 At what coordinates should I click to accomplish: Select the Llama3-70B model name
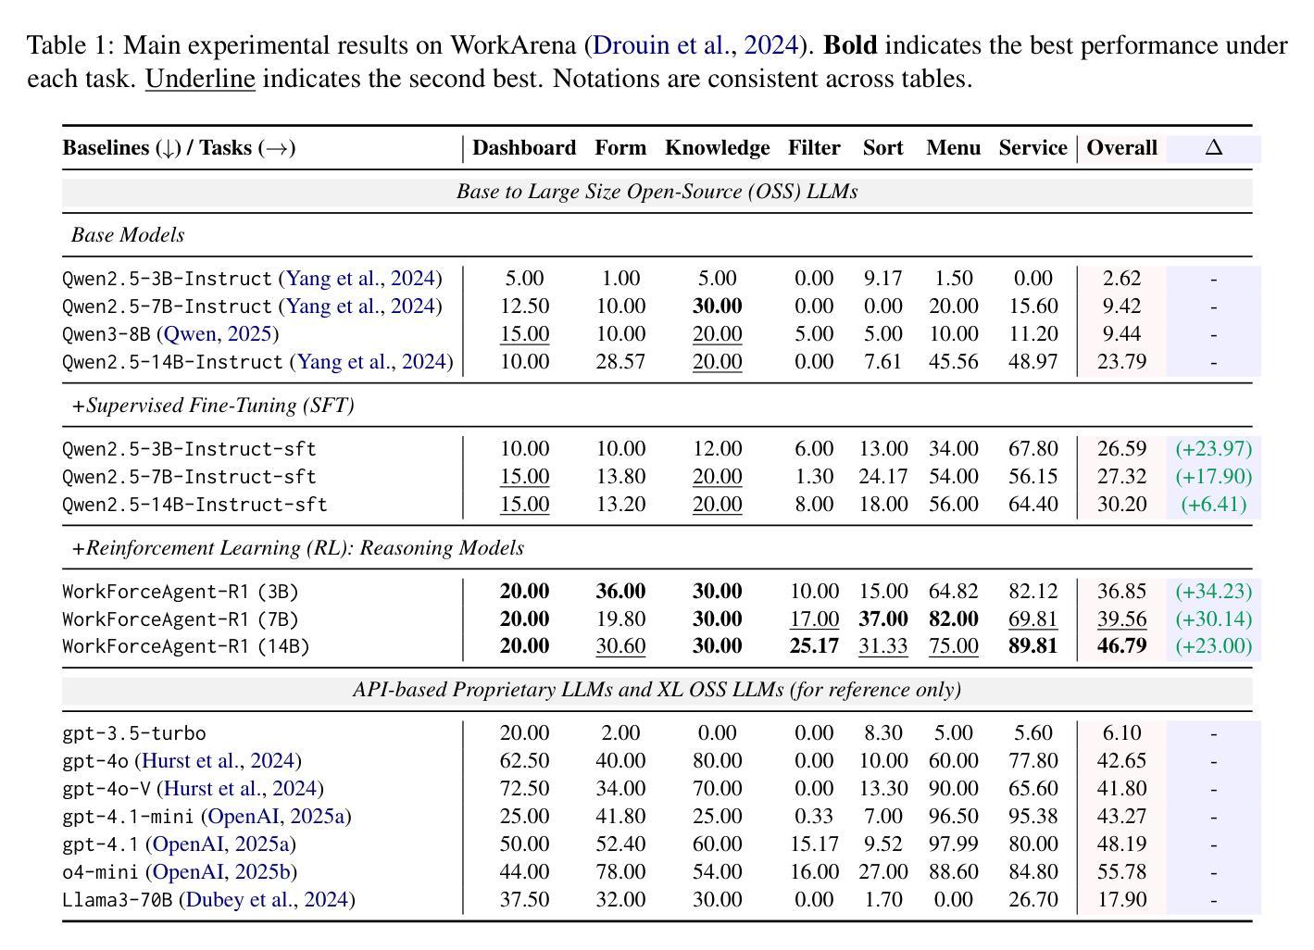pos(118,900)
